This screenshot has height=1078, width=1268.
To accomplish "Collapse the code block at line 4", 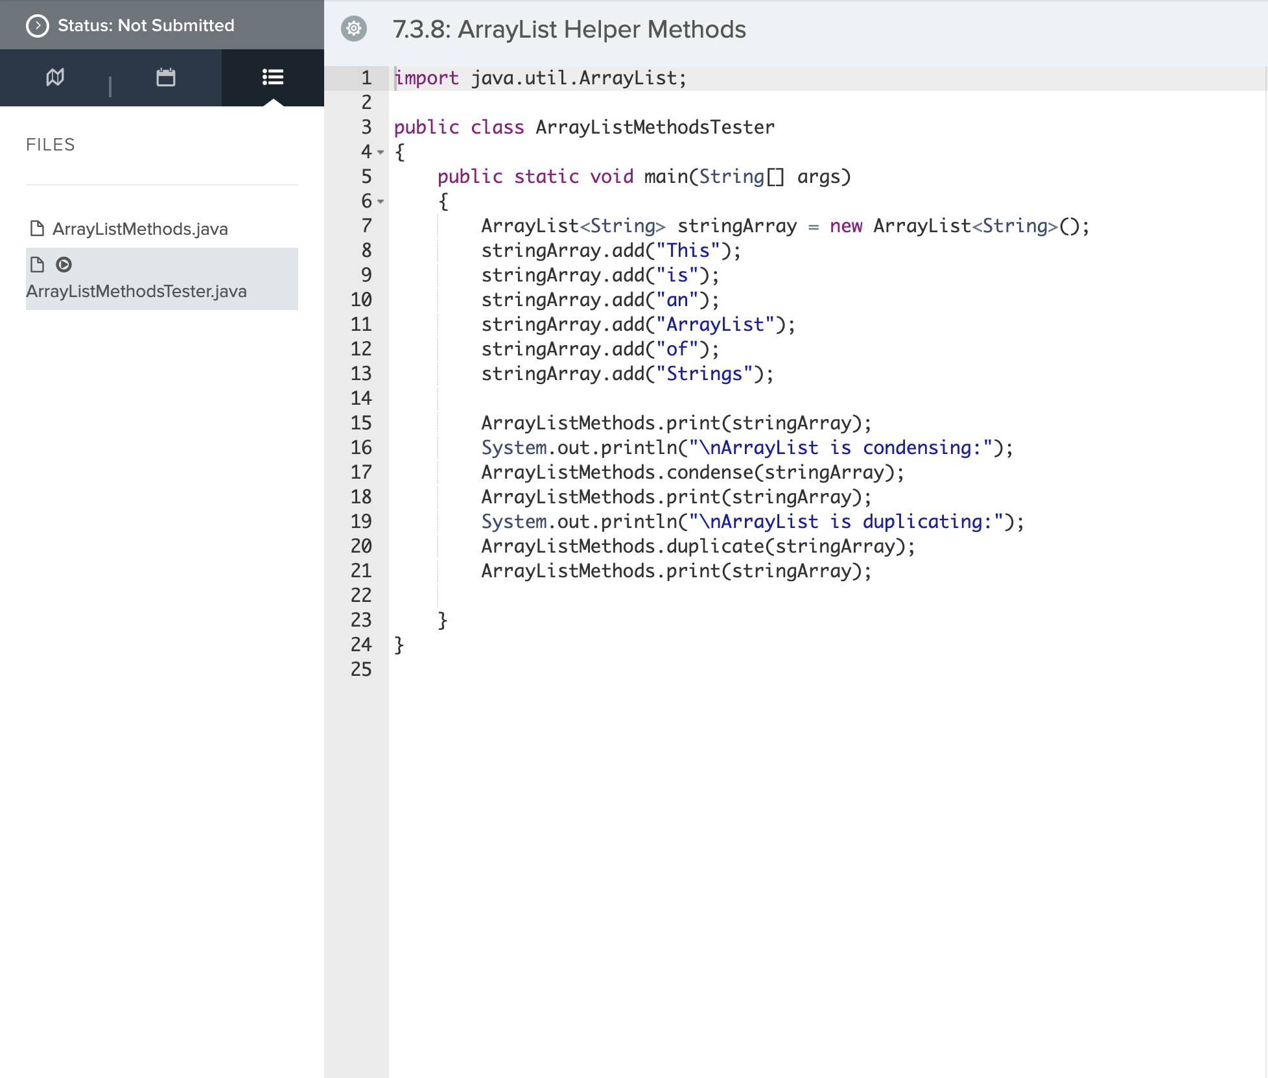I will click(379, 153).
